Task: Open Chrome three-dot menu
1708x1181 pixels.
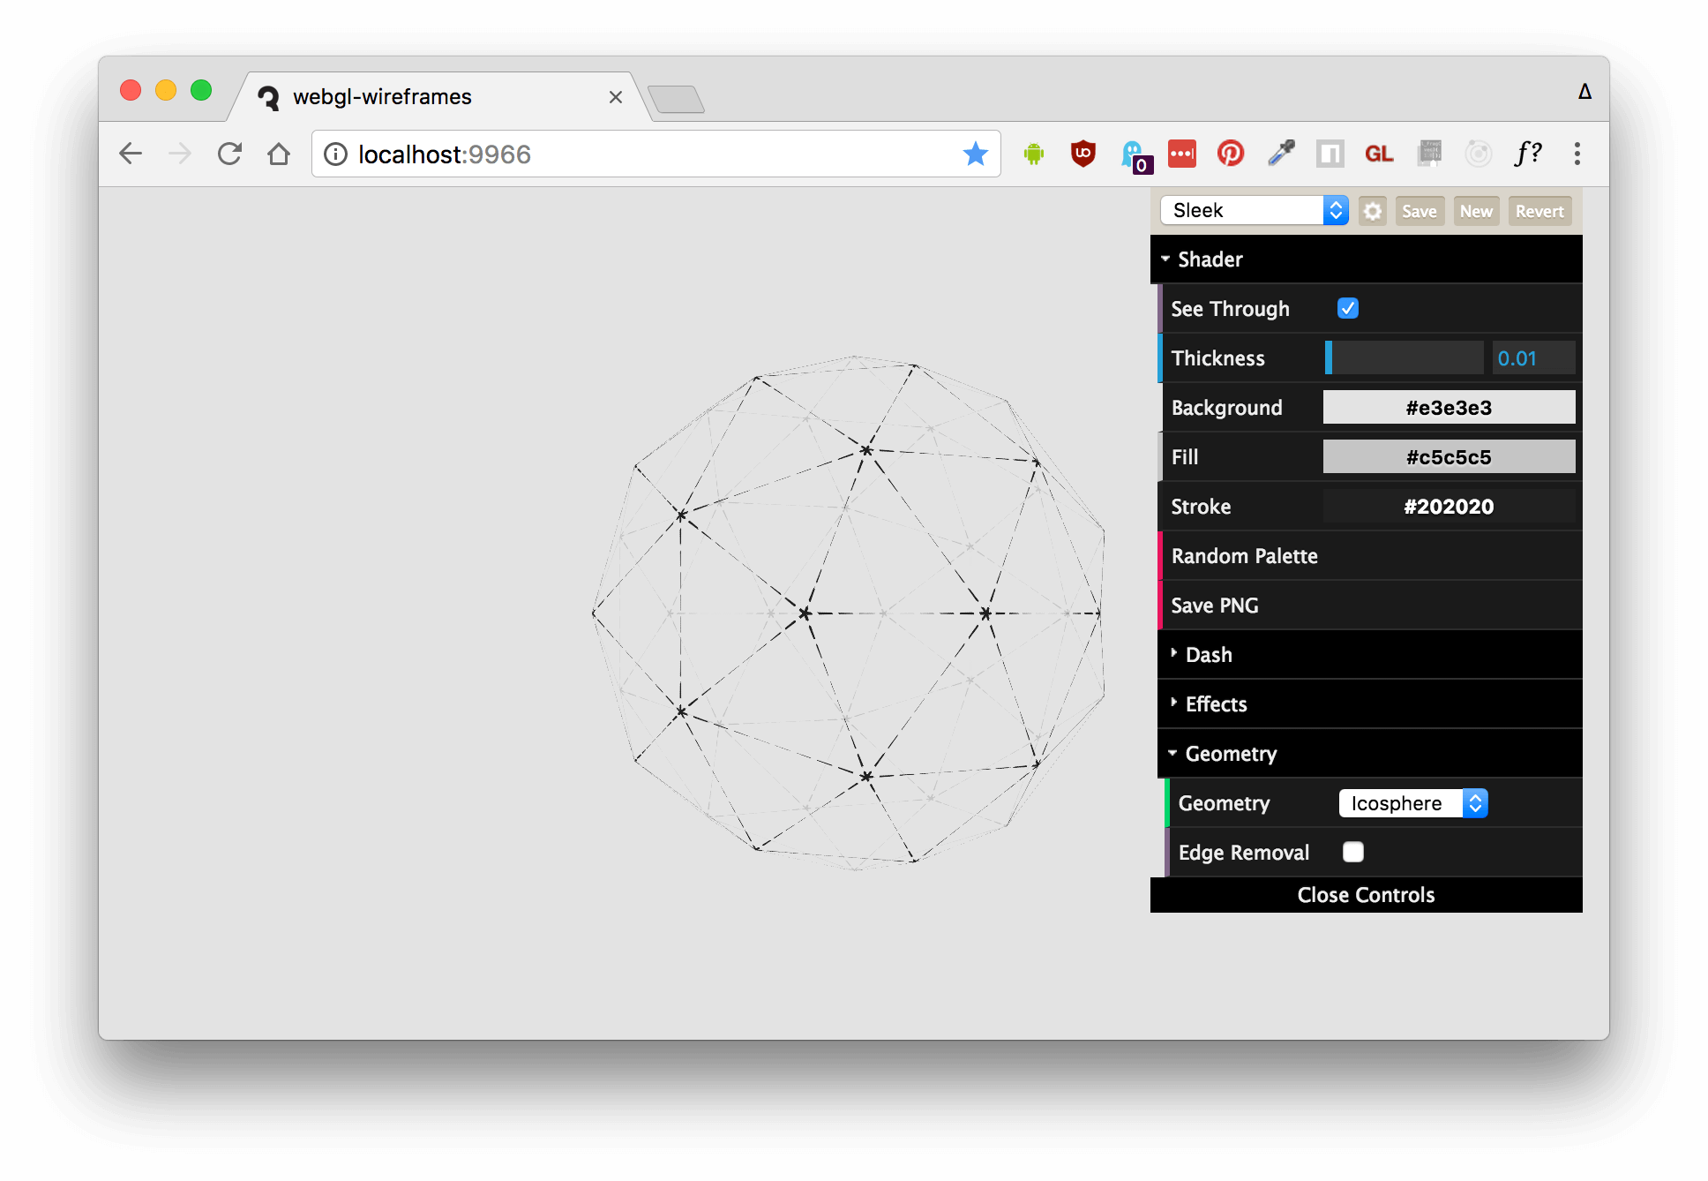Action: [1577, 154]
